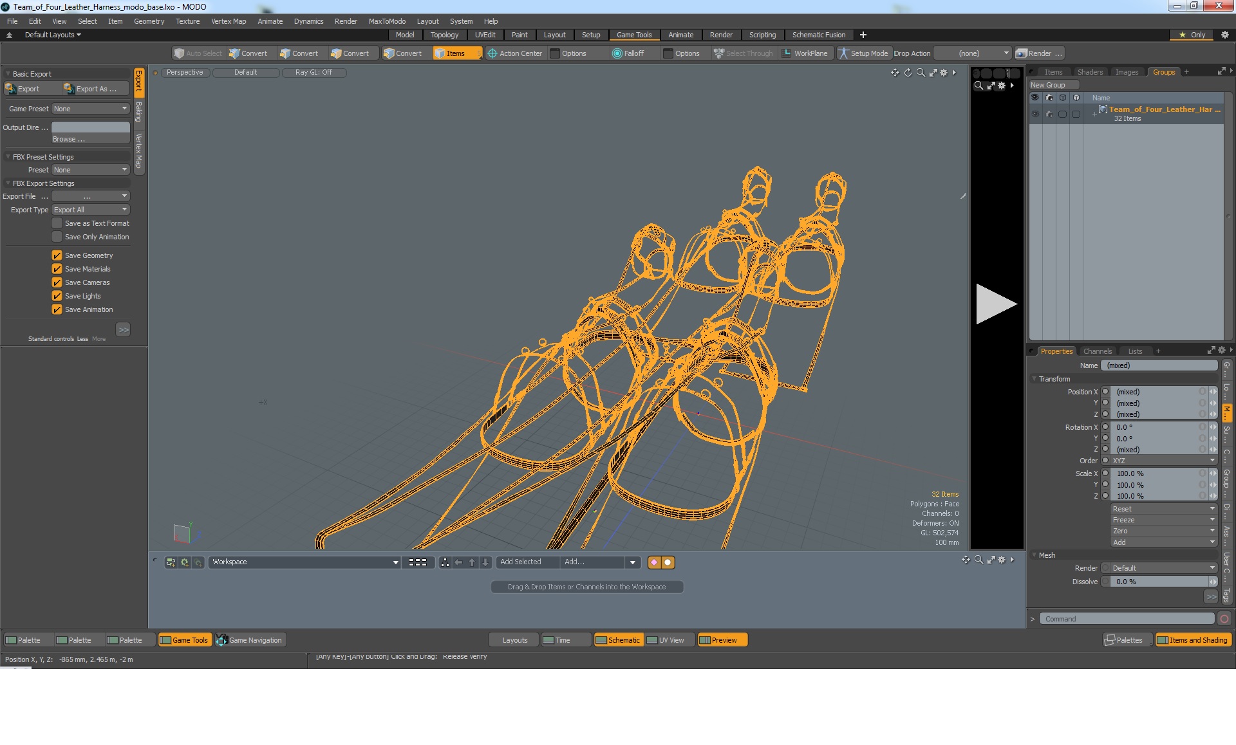This screenshot has width=1236, height=745.
Task: Switch to the Shaders tab
Action: (1090, 72)
